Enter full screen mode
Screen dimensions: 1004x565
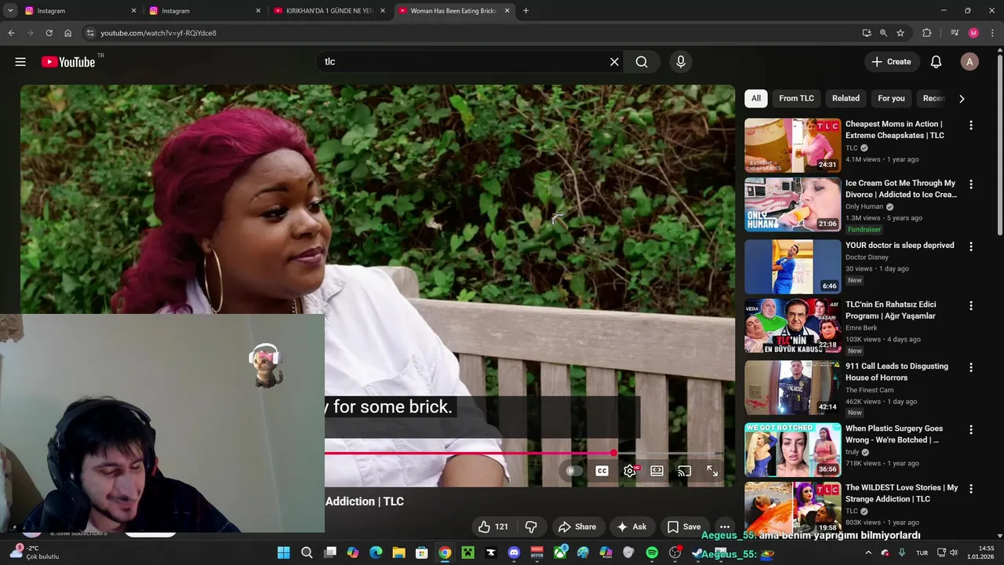(x=712, y=471)
